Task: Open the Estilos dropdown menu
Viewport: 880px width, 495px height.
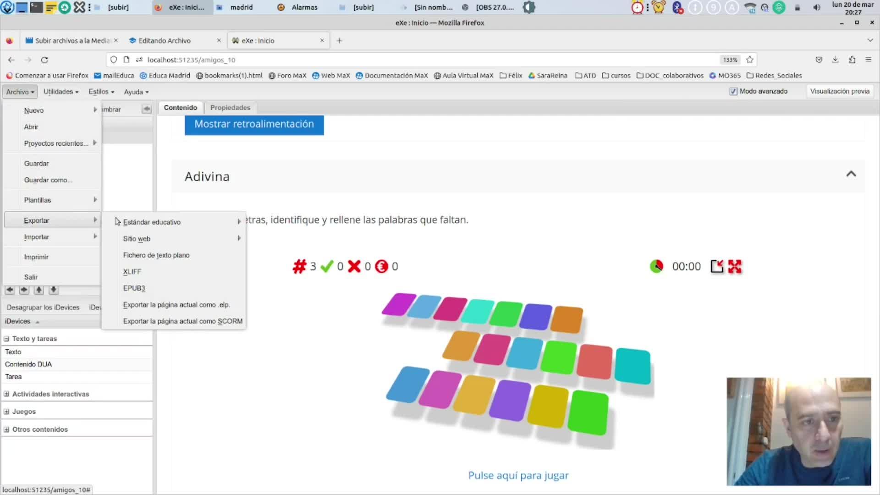Action: click(101, 92)
